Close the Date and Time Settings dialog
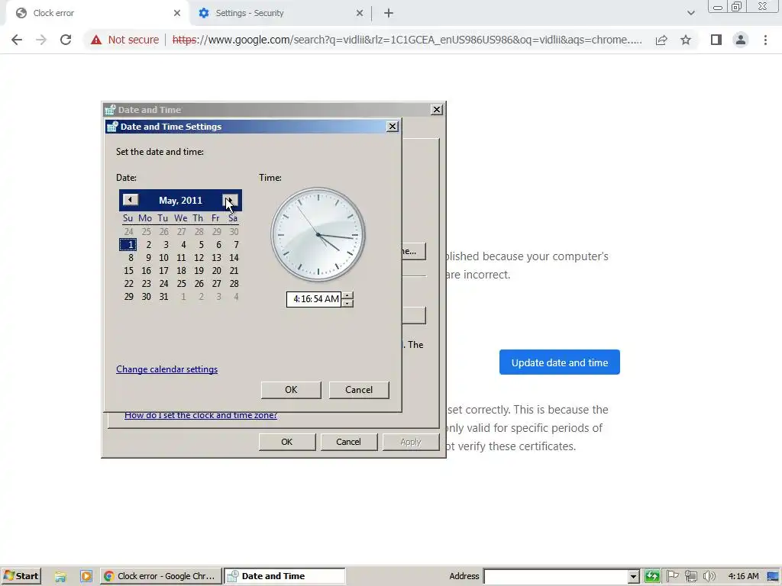 pos(393,127)
